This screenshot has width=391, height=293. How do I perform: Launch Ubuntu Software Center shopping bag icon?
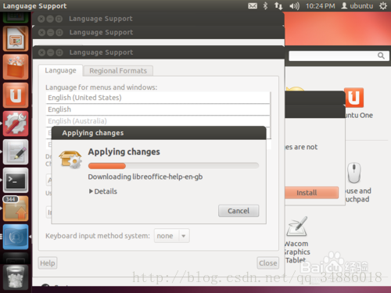point(16,67)
